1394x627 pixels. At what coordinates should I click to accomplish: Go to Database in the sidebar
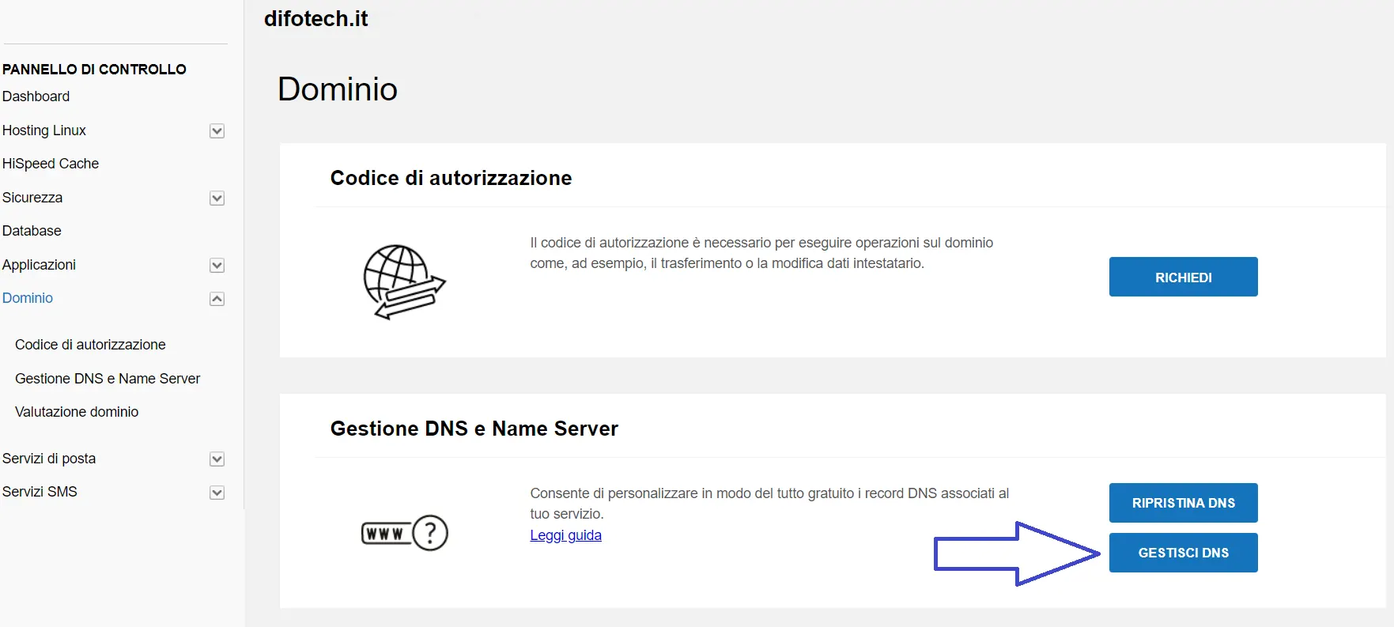click(x=32, y=231)
